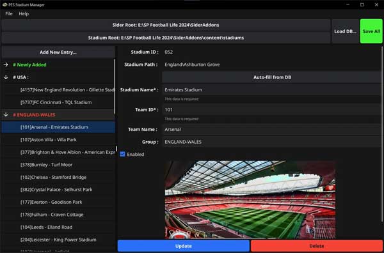Open the File menu
Viewport: 384px width, 253px height.
9,13
